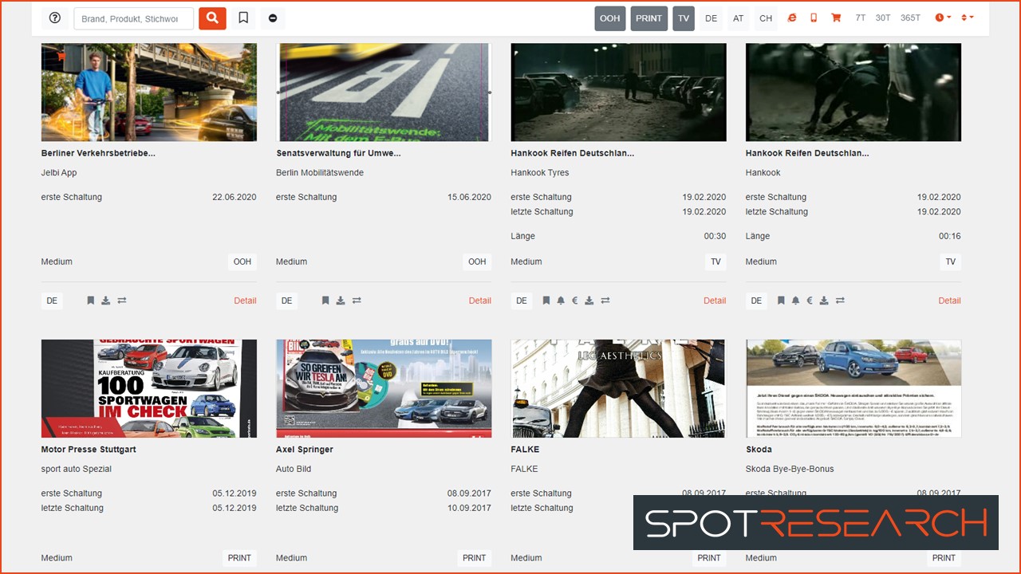1021x574 pixels.
Task: Select the 365T time range
Action: [910, 18]
